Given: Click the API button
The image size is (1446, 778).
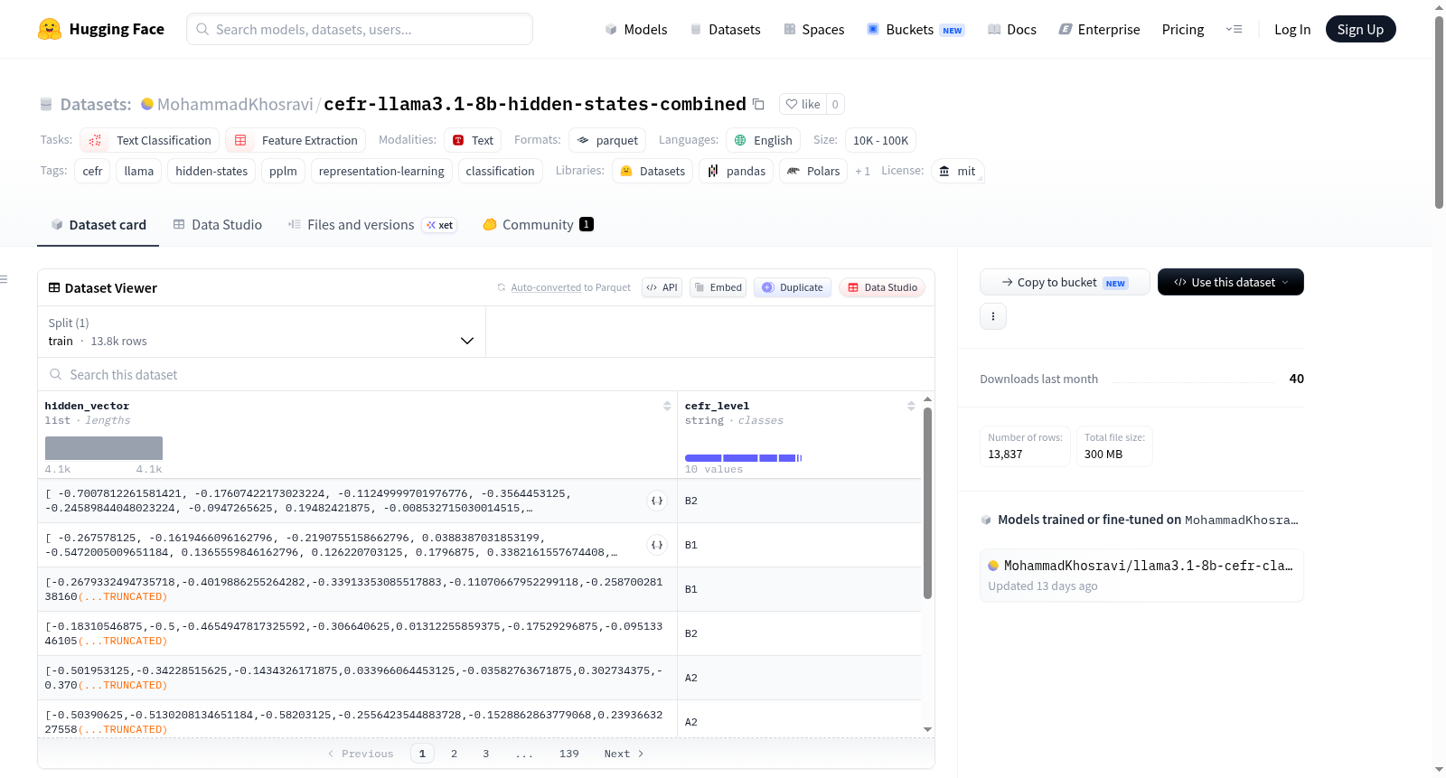Looking at the screenshot, I should 662,287.
